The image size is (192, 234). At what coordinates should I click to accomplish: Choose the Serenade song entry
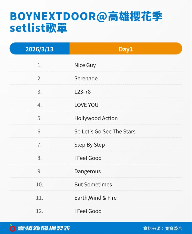(86, 78)
